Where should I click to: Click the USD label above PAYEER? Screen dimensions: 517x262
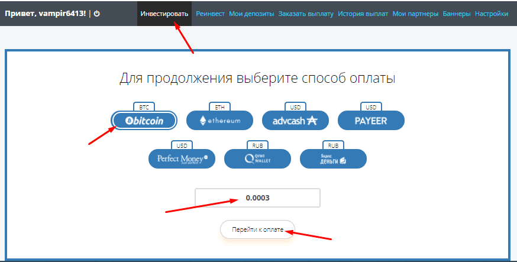(371, 107)
